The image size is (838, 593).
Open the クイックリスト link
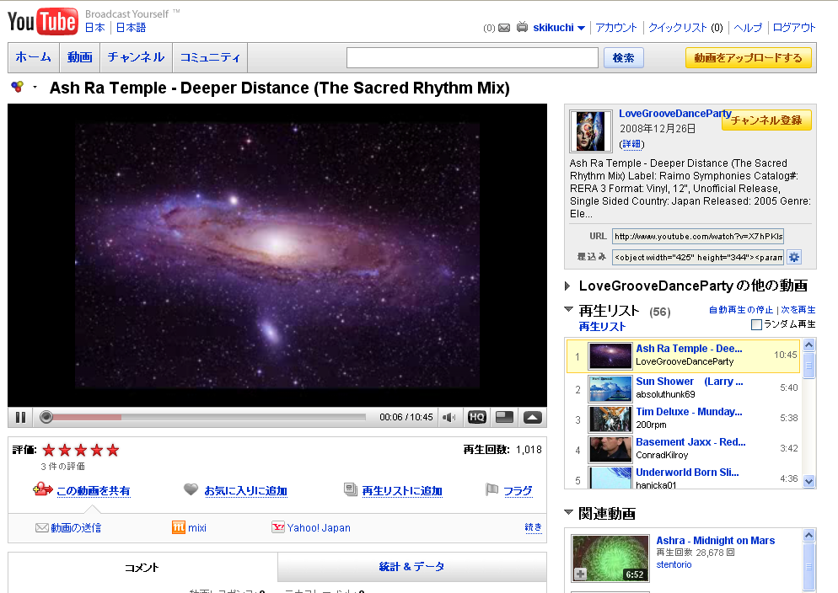click(678, 28)
